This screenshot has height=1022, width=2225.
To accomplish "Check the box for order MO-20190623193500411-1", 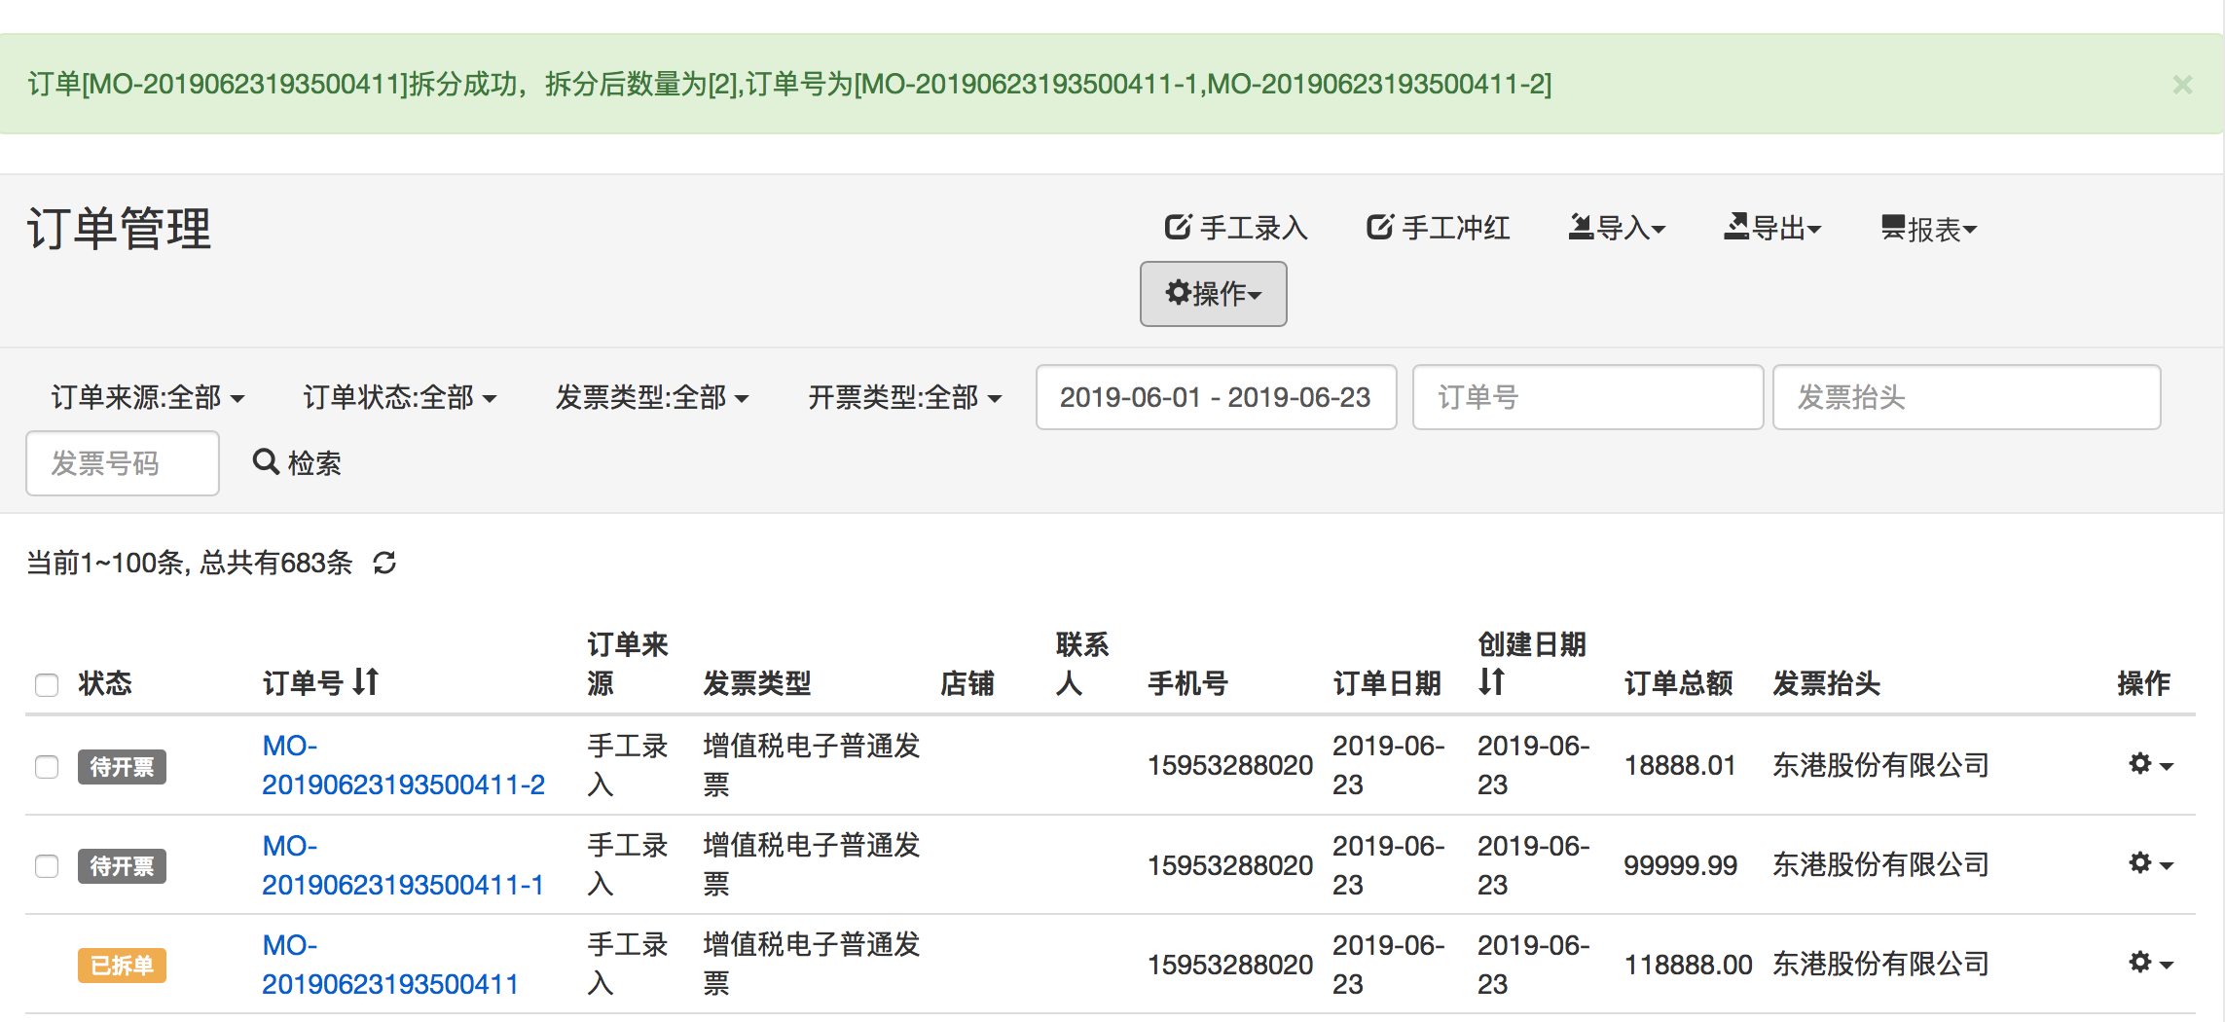I will tap(47, 866).
